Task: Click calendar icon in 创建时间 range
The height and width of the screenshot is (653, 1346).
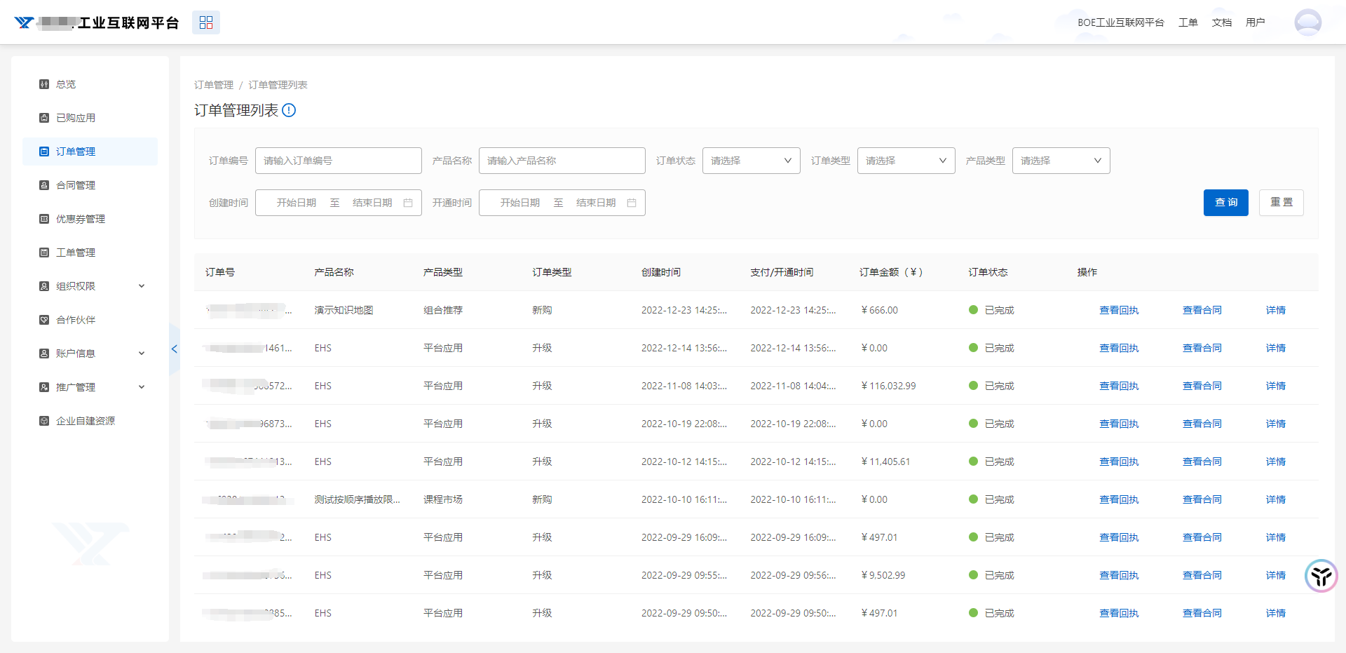Action: click(x=408, y=203)
